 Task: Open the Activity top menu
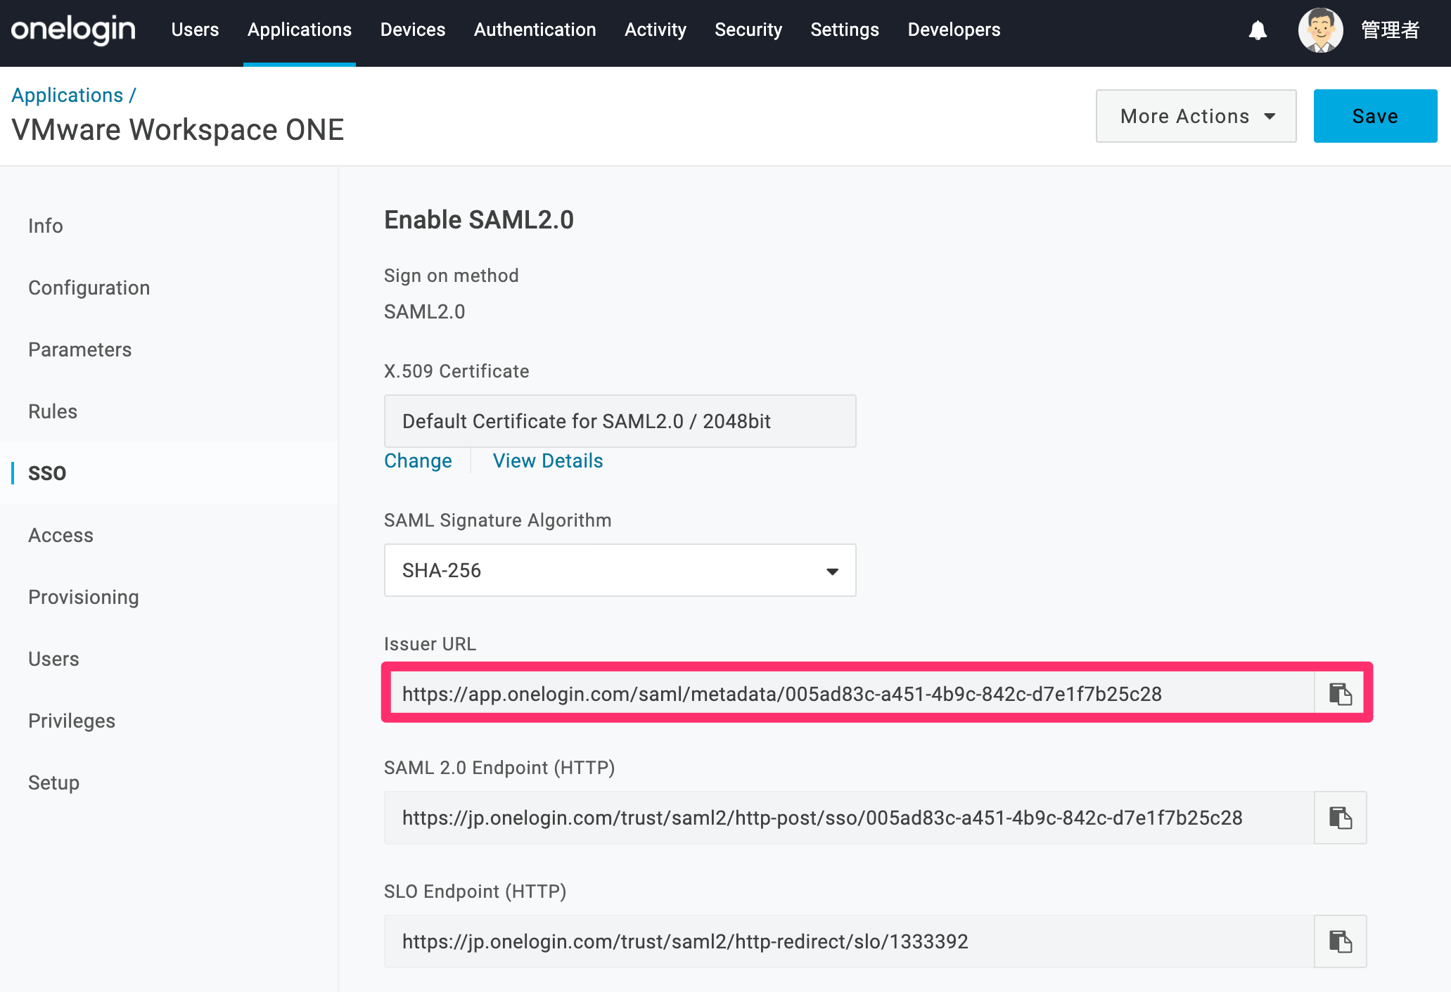pos(656,30)
